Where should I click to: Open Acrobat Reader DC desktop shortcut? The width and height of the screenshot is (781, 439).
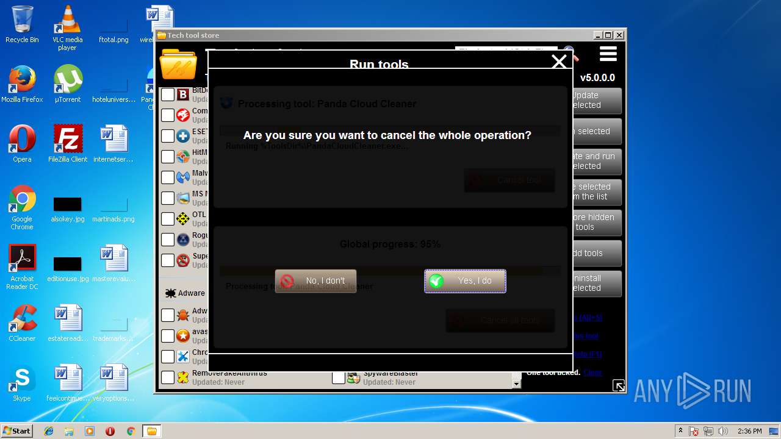[22, 267]
